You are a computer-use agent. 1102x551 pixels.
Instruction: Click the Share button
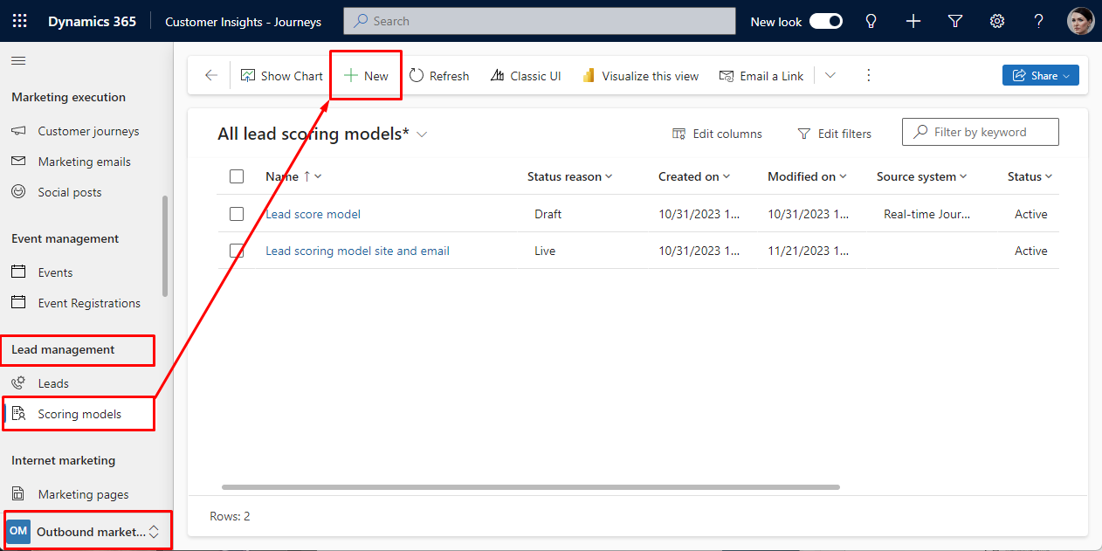[1041, 76]
